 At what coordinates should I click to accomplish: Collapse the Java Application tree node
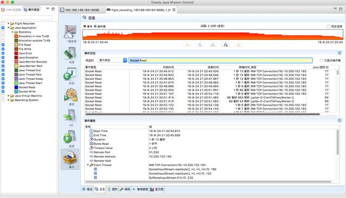[x=9, y=28]
